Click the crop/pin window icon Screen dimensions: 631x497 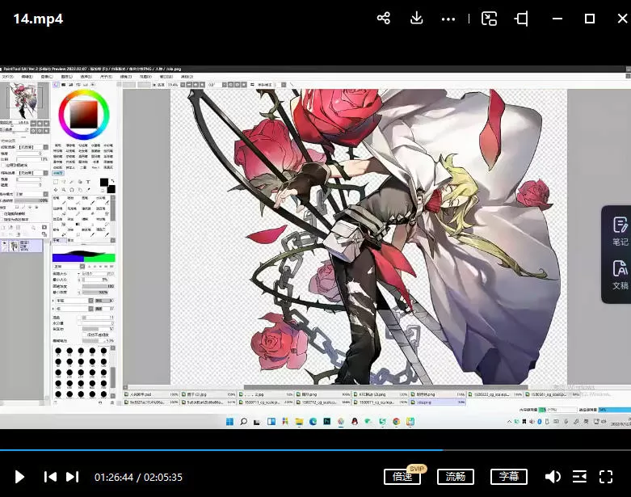[x=523, y=19]
